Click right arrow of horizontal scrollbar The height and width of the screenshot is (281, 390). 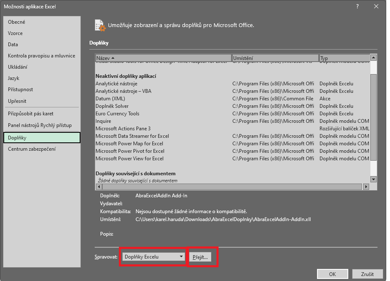366,187
